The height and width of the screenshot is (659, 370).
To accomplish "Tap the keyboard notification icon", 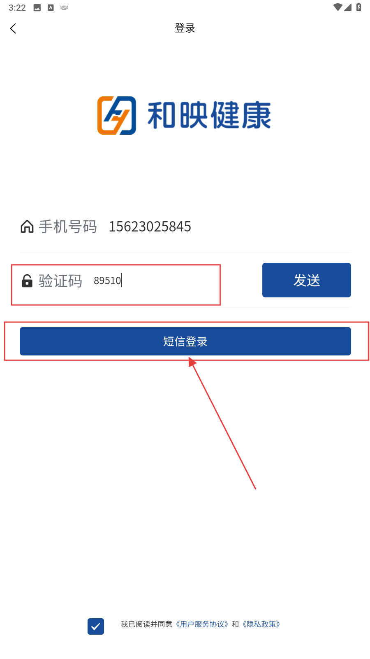I will tap(64, 7).
